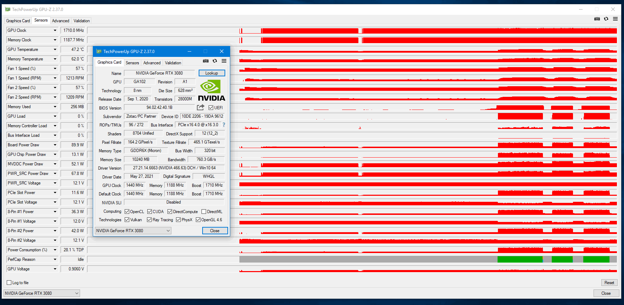Screen dimensions: 624x305
Task: Click the Bus Interface question mark
Action: (x=224, y=125)
